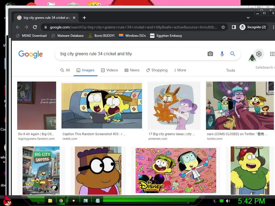Open Malware Database bookmark
Viewport: 275px width, 206px height.
(x=67, y=36)
